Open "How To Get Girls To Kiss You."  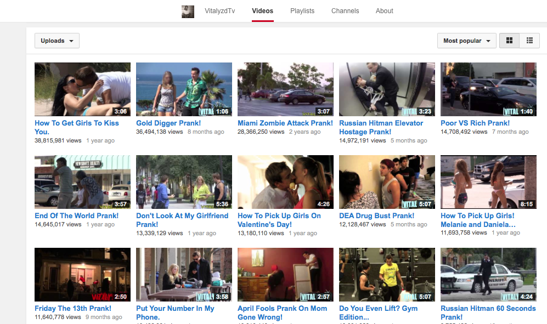(x=77, y=127)
